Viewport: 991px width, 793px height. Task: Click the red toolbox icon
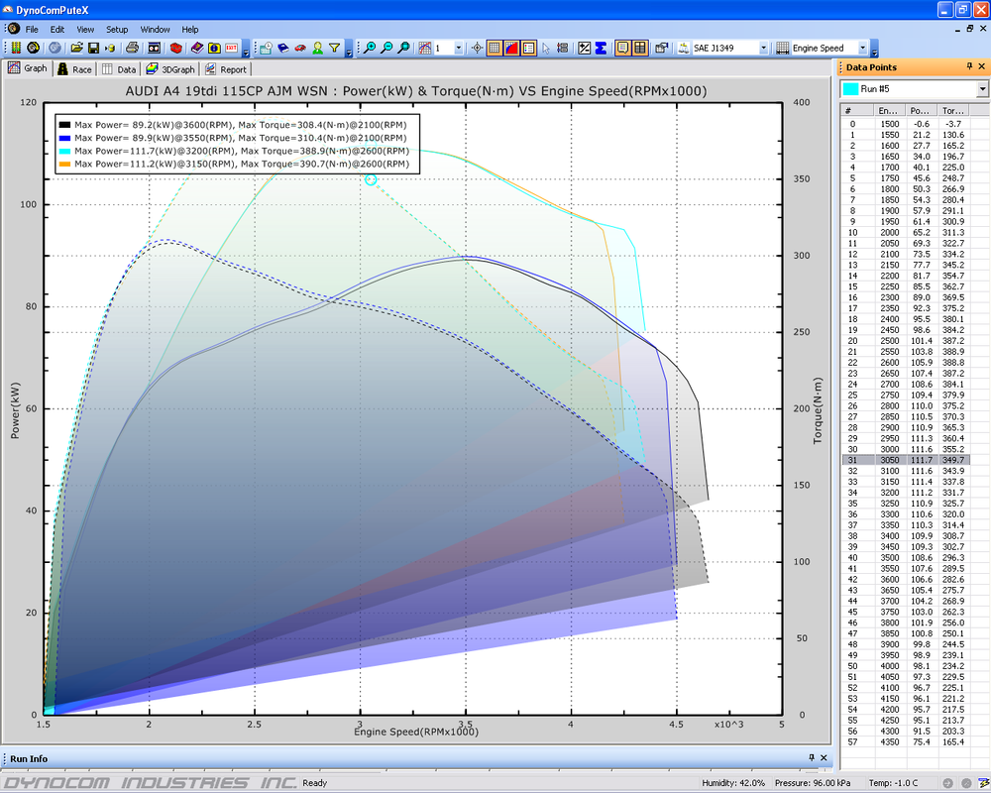(175, 48)
